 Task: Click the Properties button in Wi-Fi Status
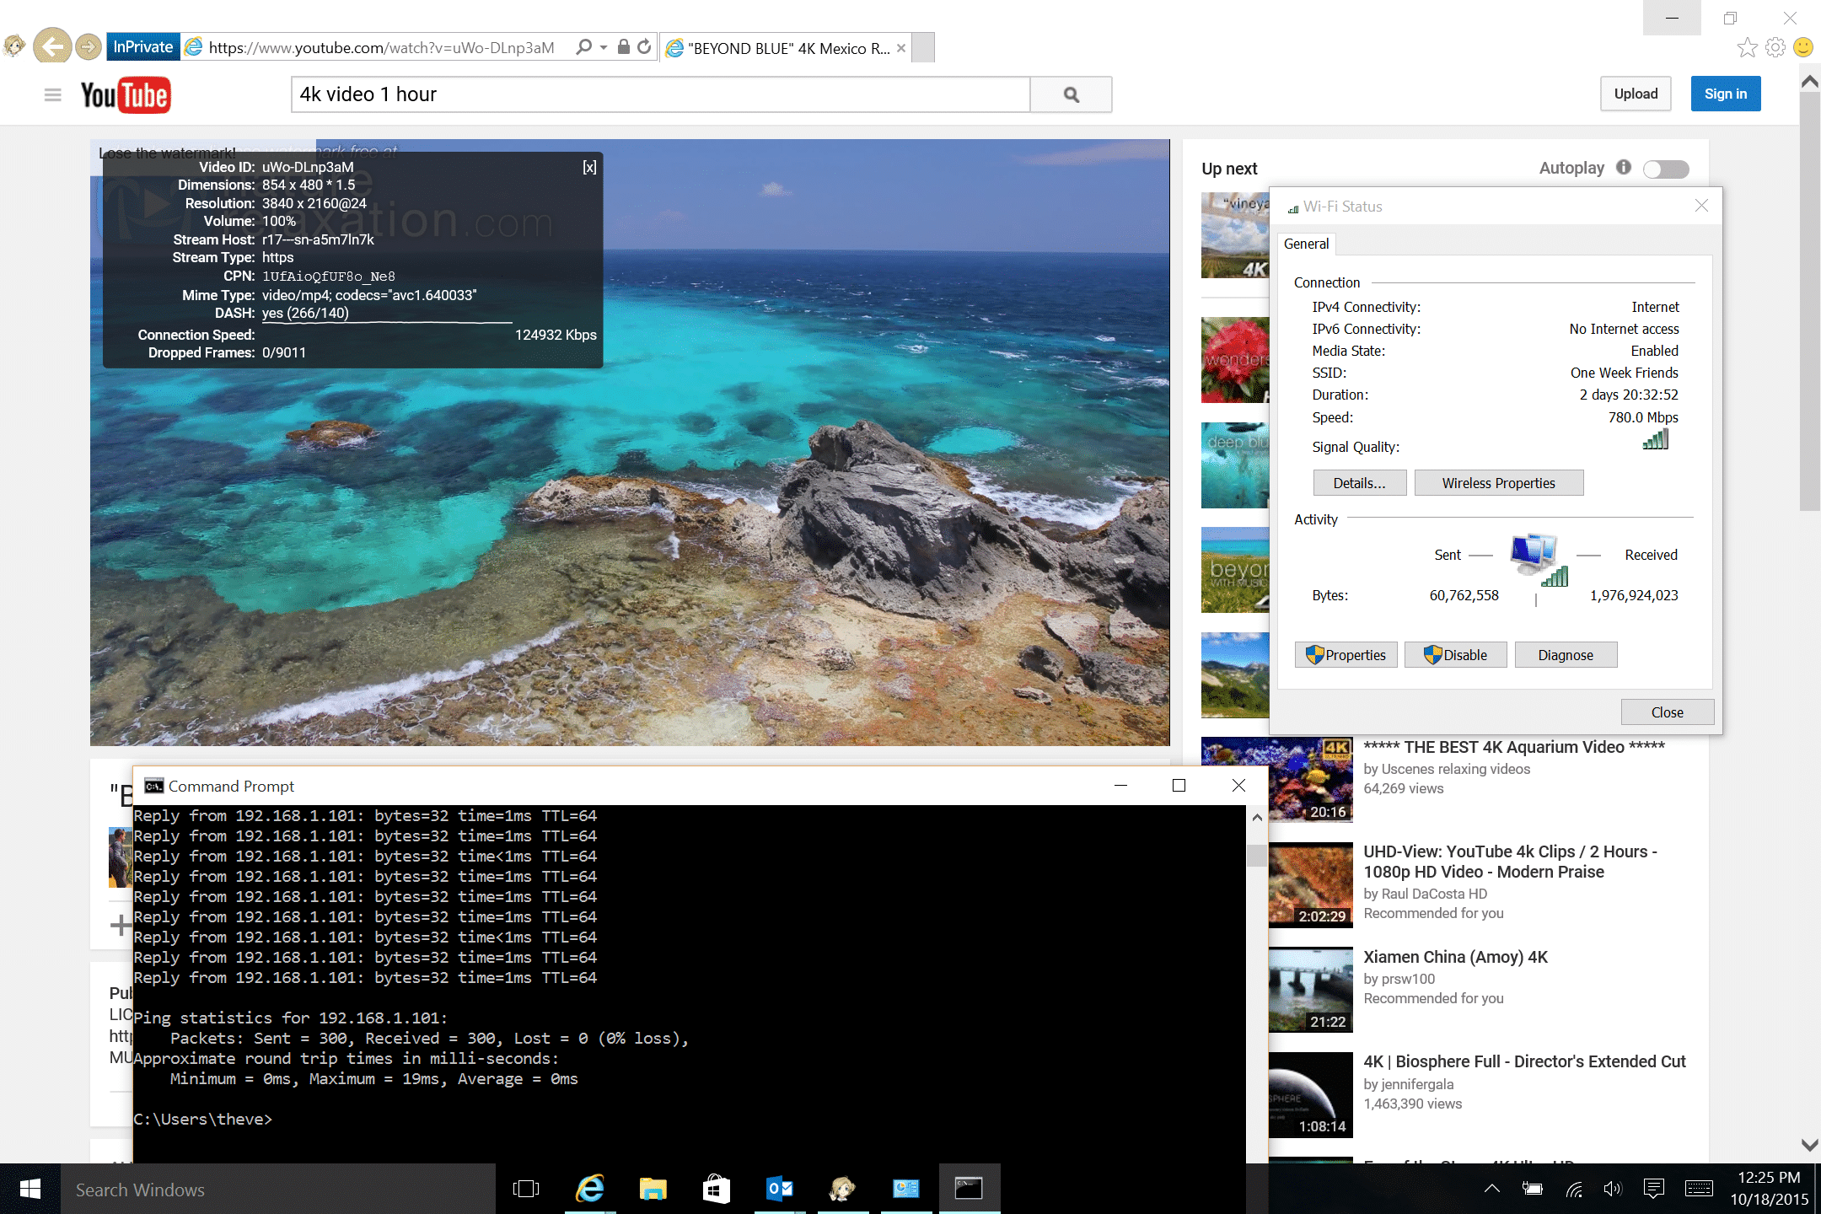[x=1346, y=655]
